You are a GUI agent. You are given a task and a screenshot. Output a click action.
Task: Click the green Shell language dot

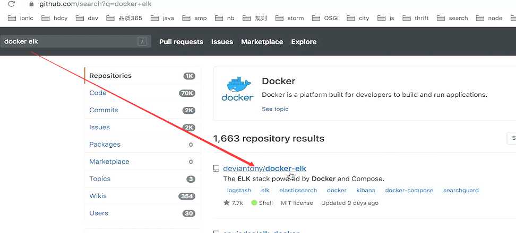[x=254, y=203]
